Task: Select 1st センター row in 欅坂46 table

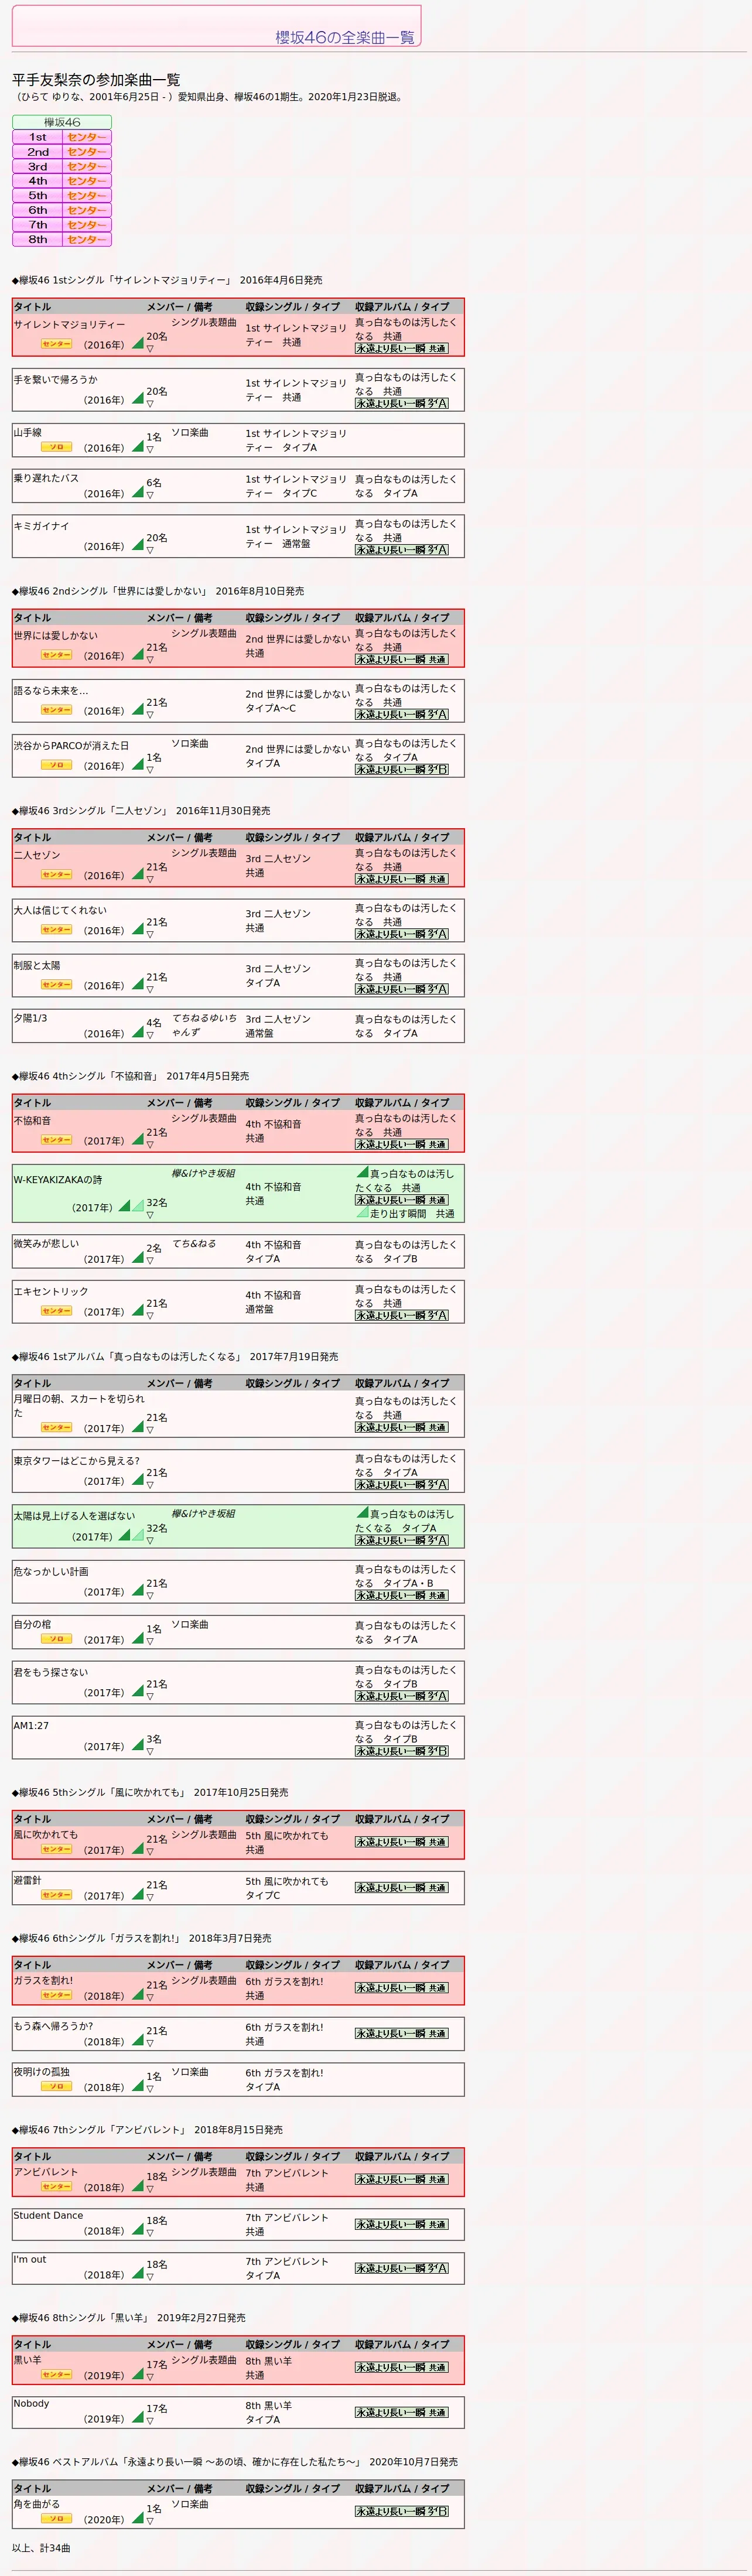Action: 62,137
